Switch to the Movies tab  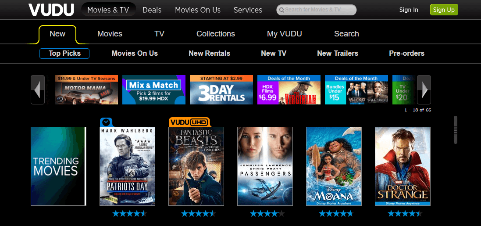click(x=110, y=34)
